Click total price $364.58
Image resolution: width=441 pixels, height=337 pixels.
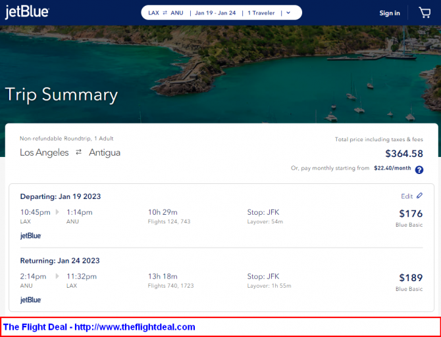404,154
